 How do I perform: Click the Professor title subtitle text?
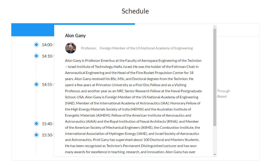point(137,48)
